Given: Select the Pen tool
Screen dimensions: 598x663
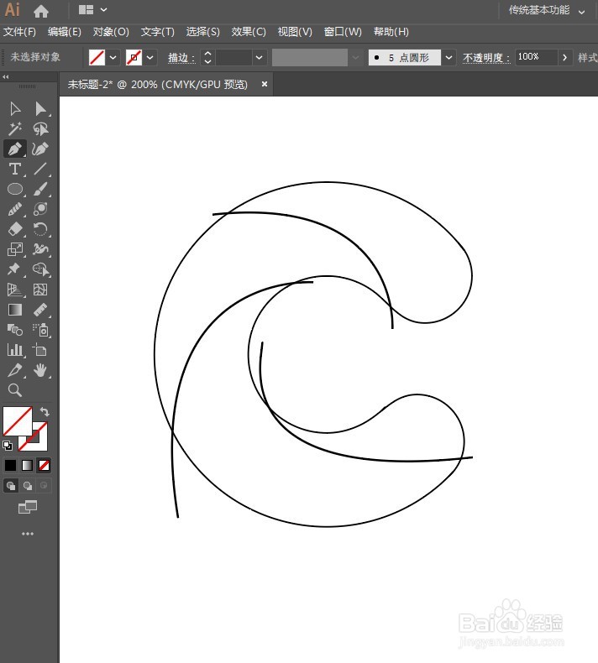Looking at the screenshot, I should (x=15, y=149).
